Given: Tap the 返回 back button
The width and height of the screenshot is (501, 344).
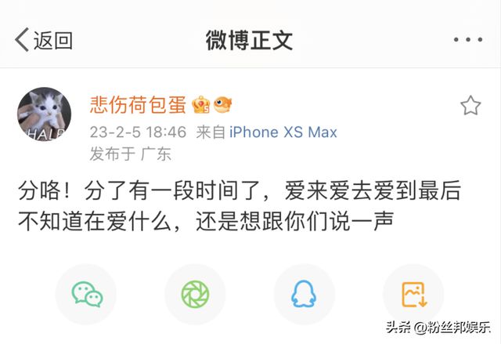Looking at the screenshot, I should [x=44, y=40].
